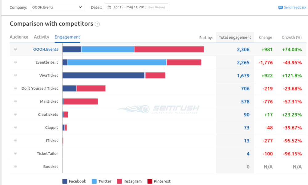308x185 pixels.
Task: Hide the Mailticket competitor row
Action: click(x=15, y=101)
